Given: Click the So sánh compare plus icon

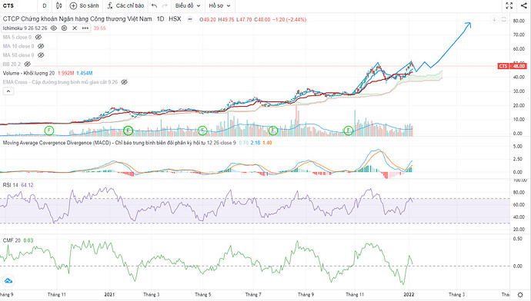Looking at the screenshot, I should point(73,5).
